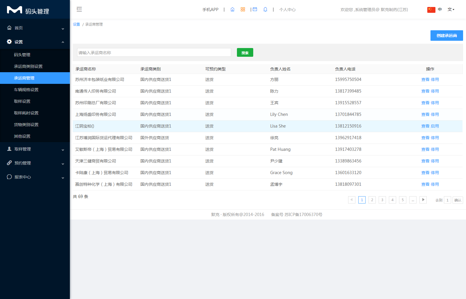
Task: Expand the 预约管理 menu chevron
Action: [x=63, y=164]
